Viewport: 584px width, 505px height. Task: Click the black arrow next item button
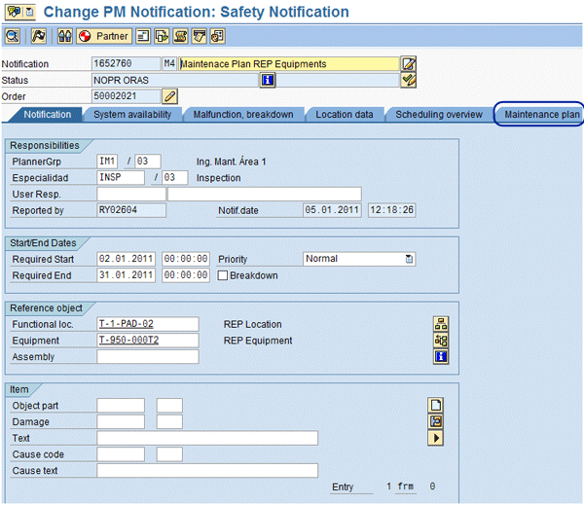point(436,438)
